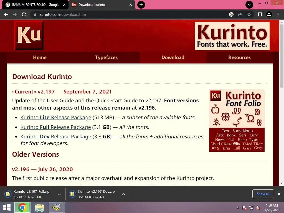Viewport: 284px width, 213px height.
Task: Show hidden system tray icons
Action: pyautogui.click(x=238, y=208)
